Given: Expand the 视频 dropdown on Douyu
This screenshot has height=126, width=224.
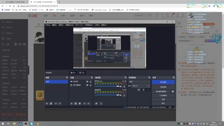Looking at the screenshot, I should coord(73,16).
